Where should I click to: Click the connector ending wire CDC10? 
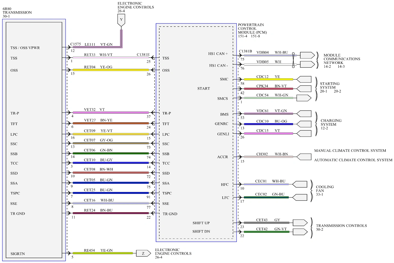pyautogui.click(x=304, y=124)
